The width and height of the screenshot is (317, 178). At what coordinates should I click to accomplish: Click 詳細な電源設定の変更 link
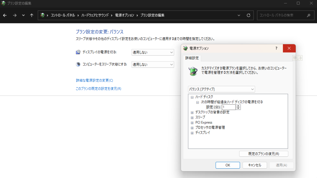pos(94,80)
